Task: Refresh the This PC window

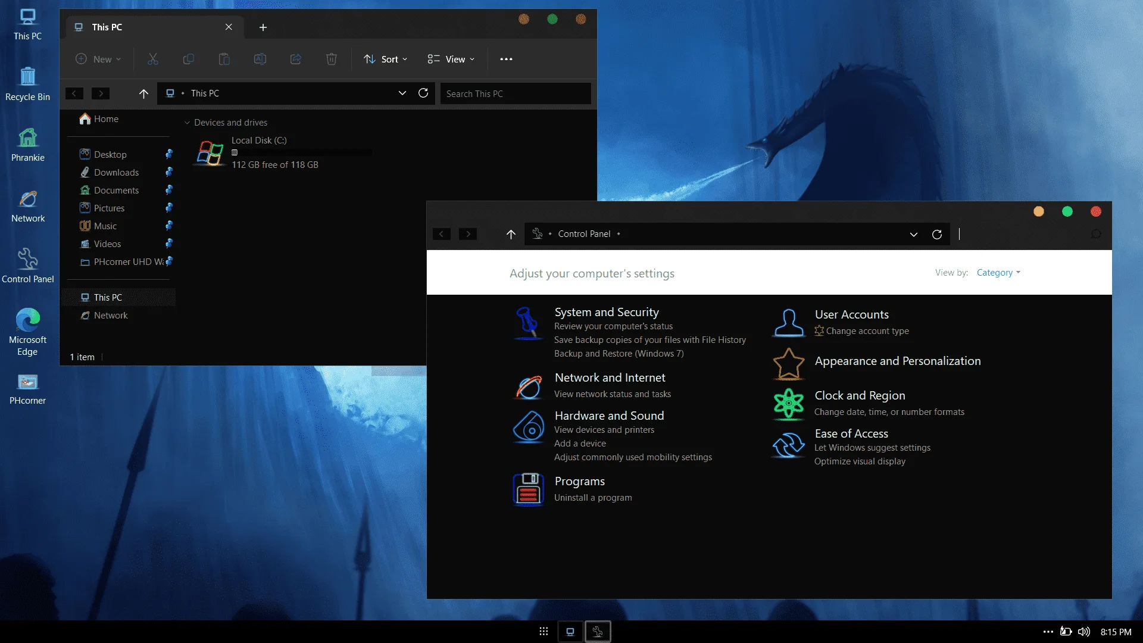Action: point(423,93)
